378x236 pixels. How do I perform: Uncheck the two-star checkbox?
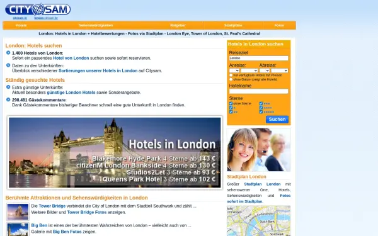pos(231,112)
